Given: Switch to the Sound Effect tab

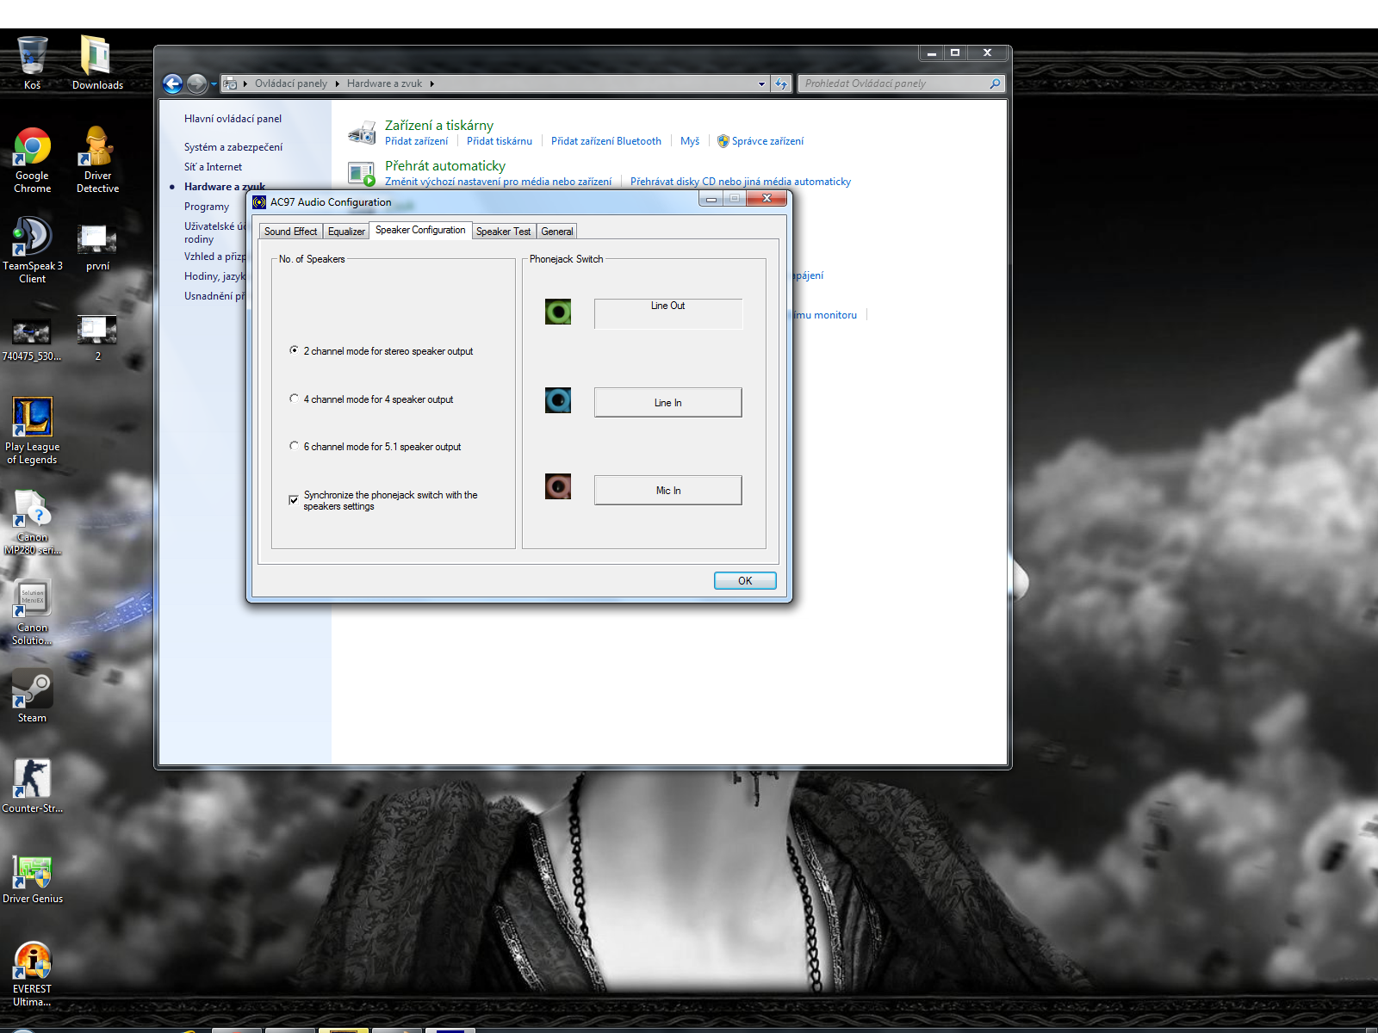Looking at the screenshot, I should click(x=290, y=232).
